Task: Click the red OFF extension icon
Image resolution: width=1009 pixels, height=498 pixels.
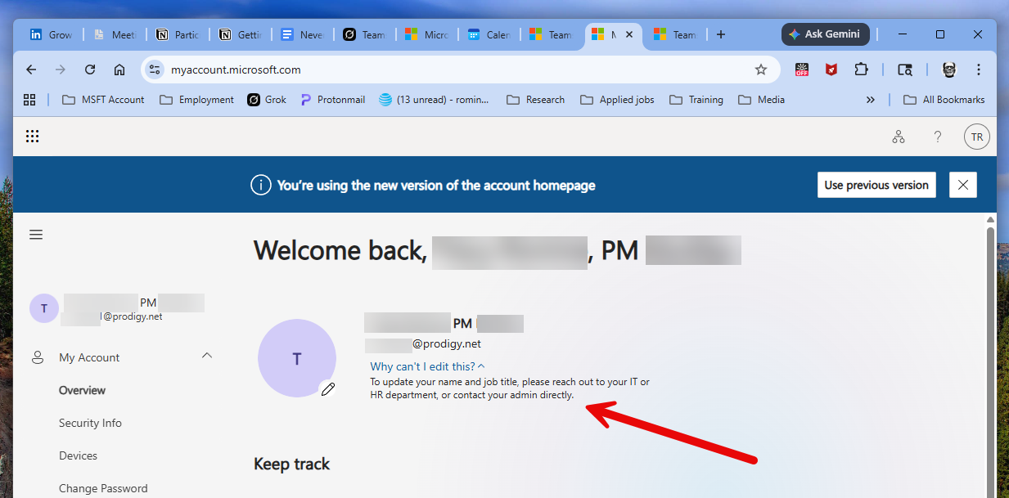Action: (x=802, y=70)
